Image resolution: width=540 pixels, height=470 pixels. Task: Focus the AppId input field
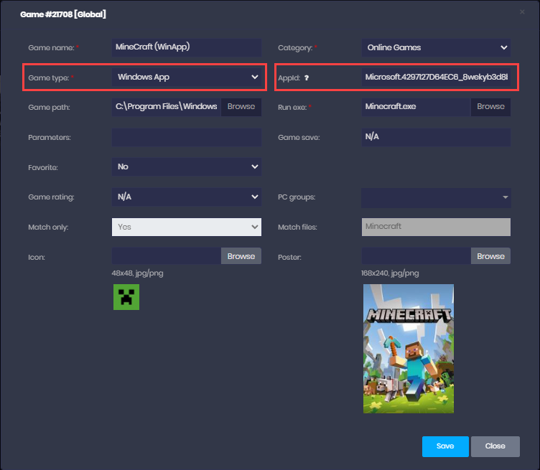[436, 77]
